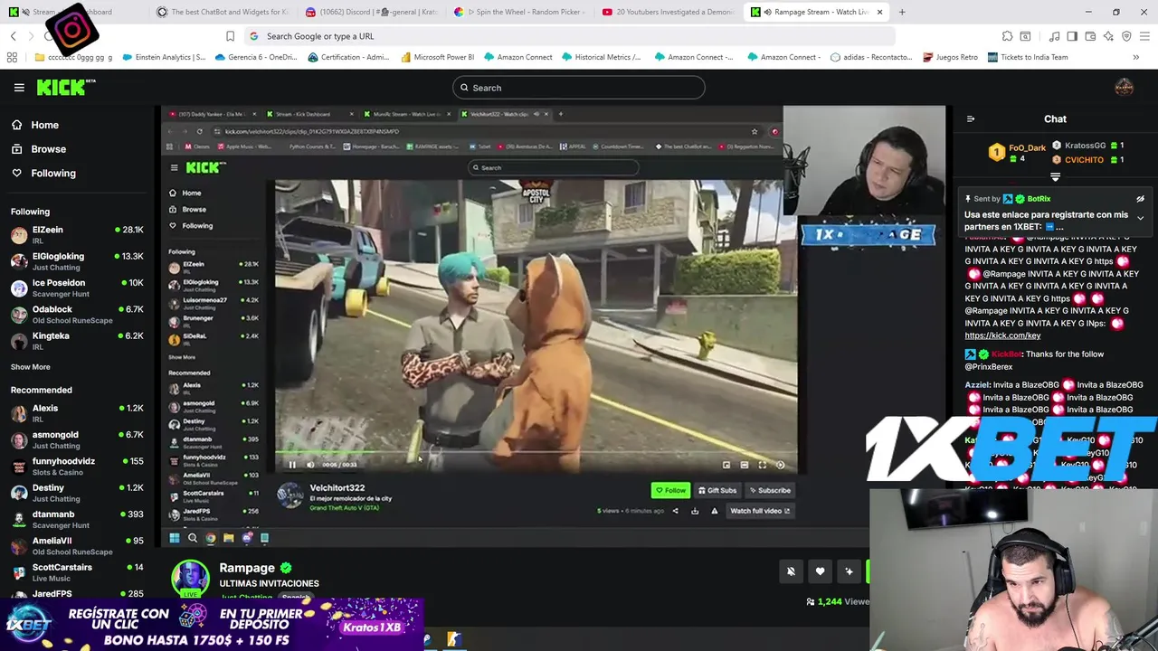Viewport: 1158px width, 651px height.
Task: Open the user avatar menu
Action: point(1124,87)
